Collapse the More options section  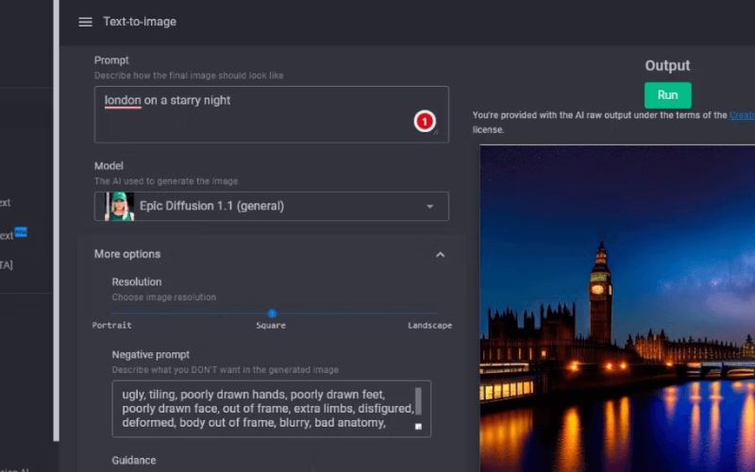point(440,254)
